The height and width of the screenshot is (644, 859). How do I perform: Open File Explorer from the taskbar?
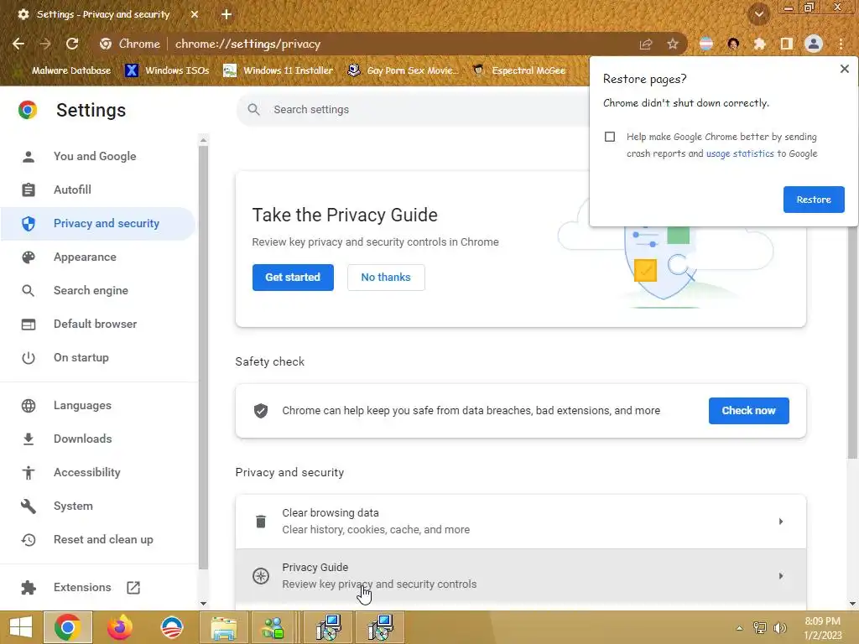click(x=223, y=627)
